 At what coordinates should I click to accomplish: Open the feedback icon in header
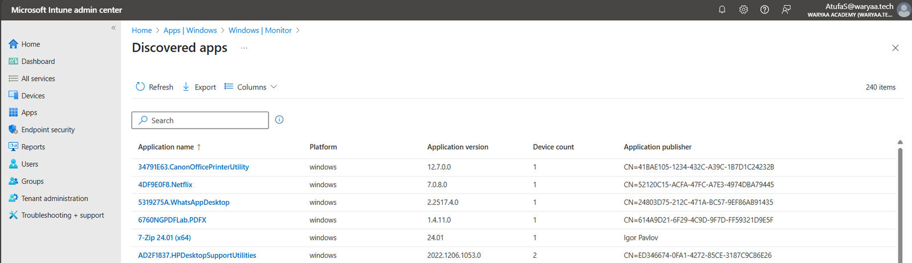click(786, 10)
